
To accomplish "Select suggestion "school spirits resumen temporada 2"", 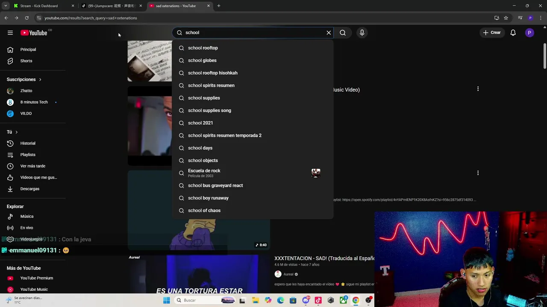I will pos(253,136).
